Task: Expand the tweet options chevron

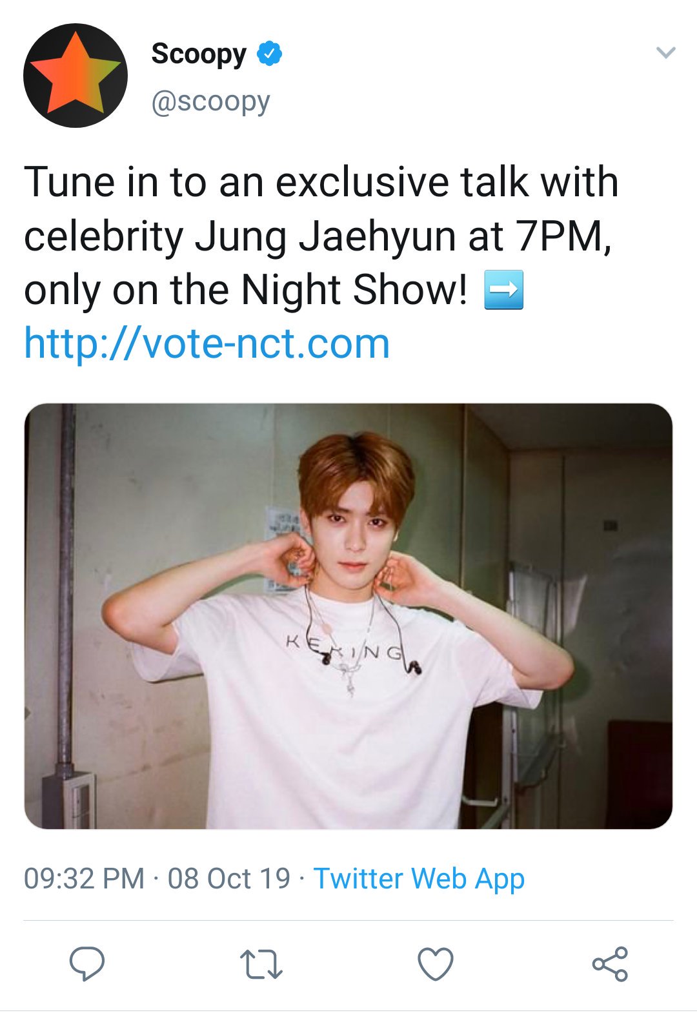Action: tap(665, 53)
